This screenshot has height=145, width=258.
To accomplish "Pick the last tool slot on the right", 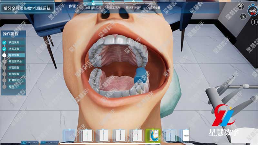I will [184, 136].
